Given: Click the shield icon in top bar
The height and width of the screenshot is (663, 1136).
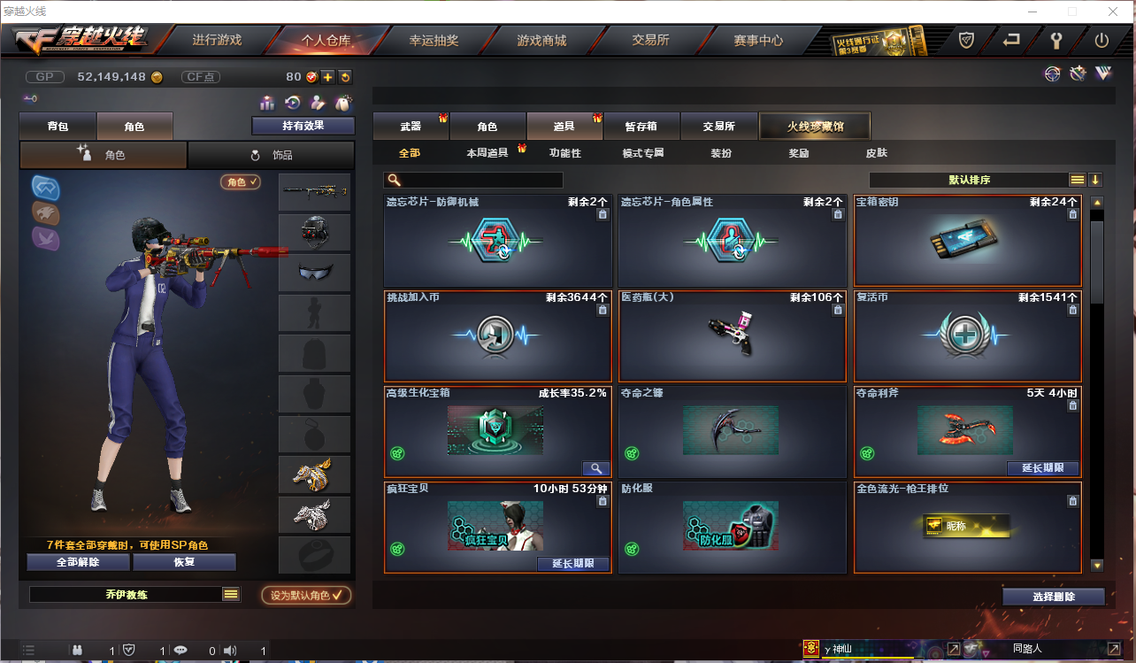Looking at the screenshot, I should click(967, 40).
